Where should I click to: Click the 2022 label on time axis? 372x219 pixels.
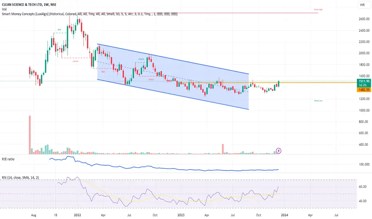[77, 215]
